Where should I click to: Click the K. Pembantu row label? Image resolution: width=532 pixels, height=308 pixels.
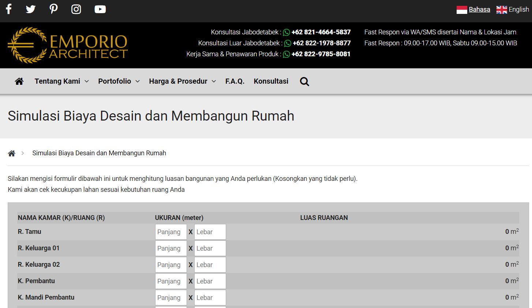tap(36, 281)
